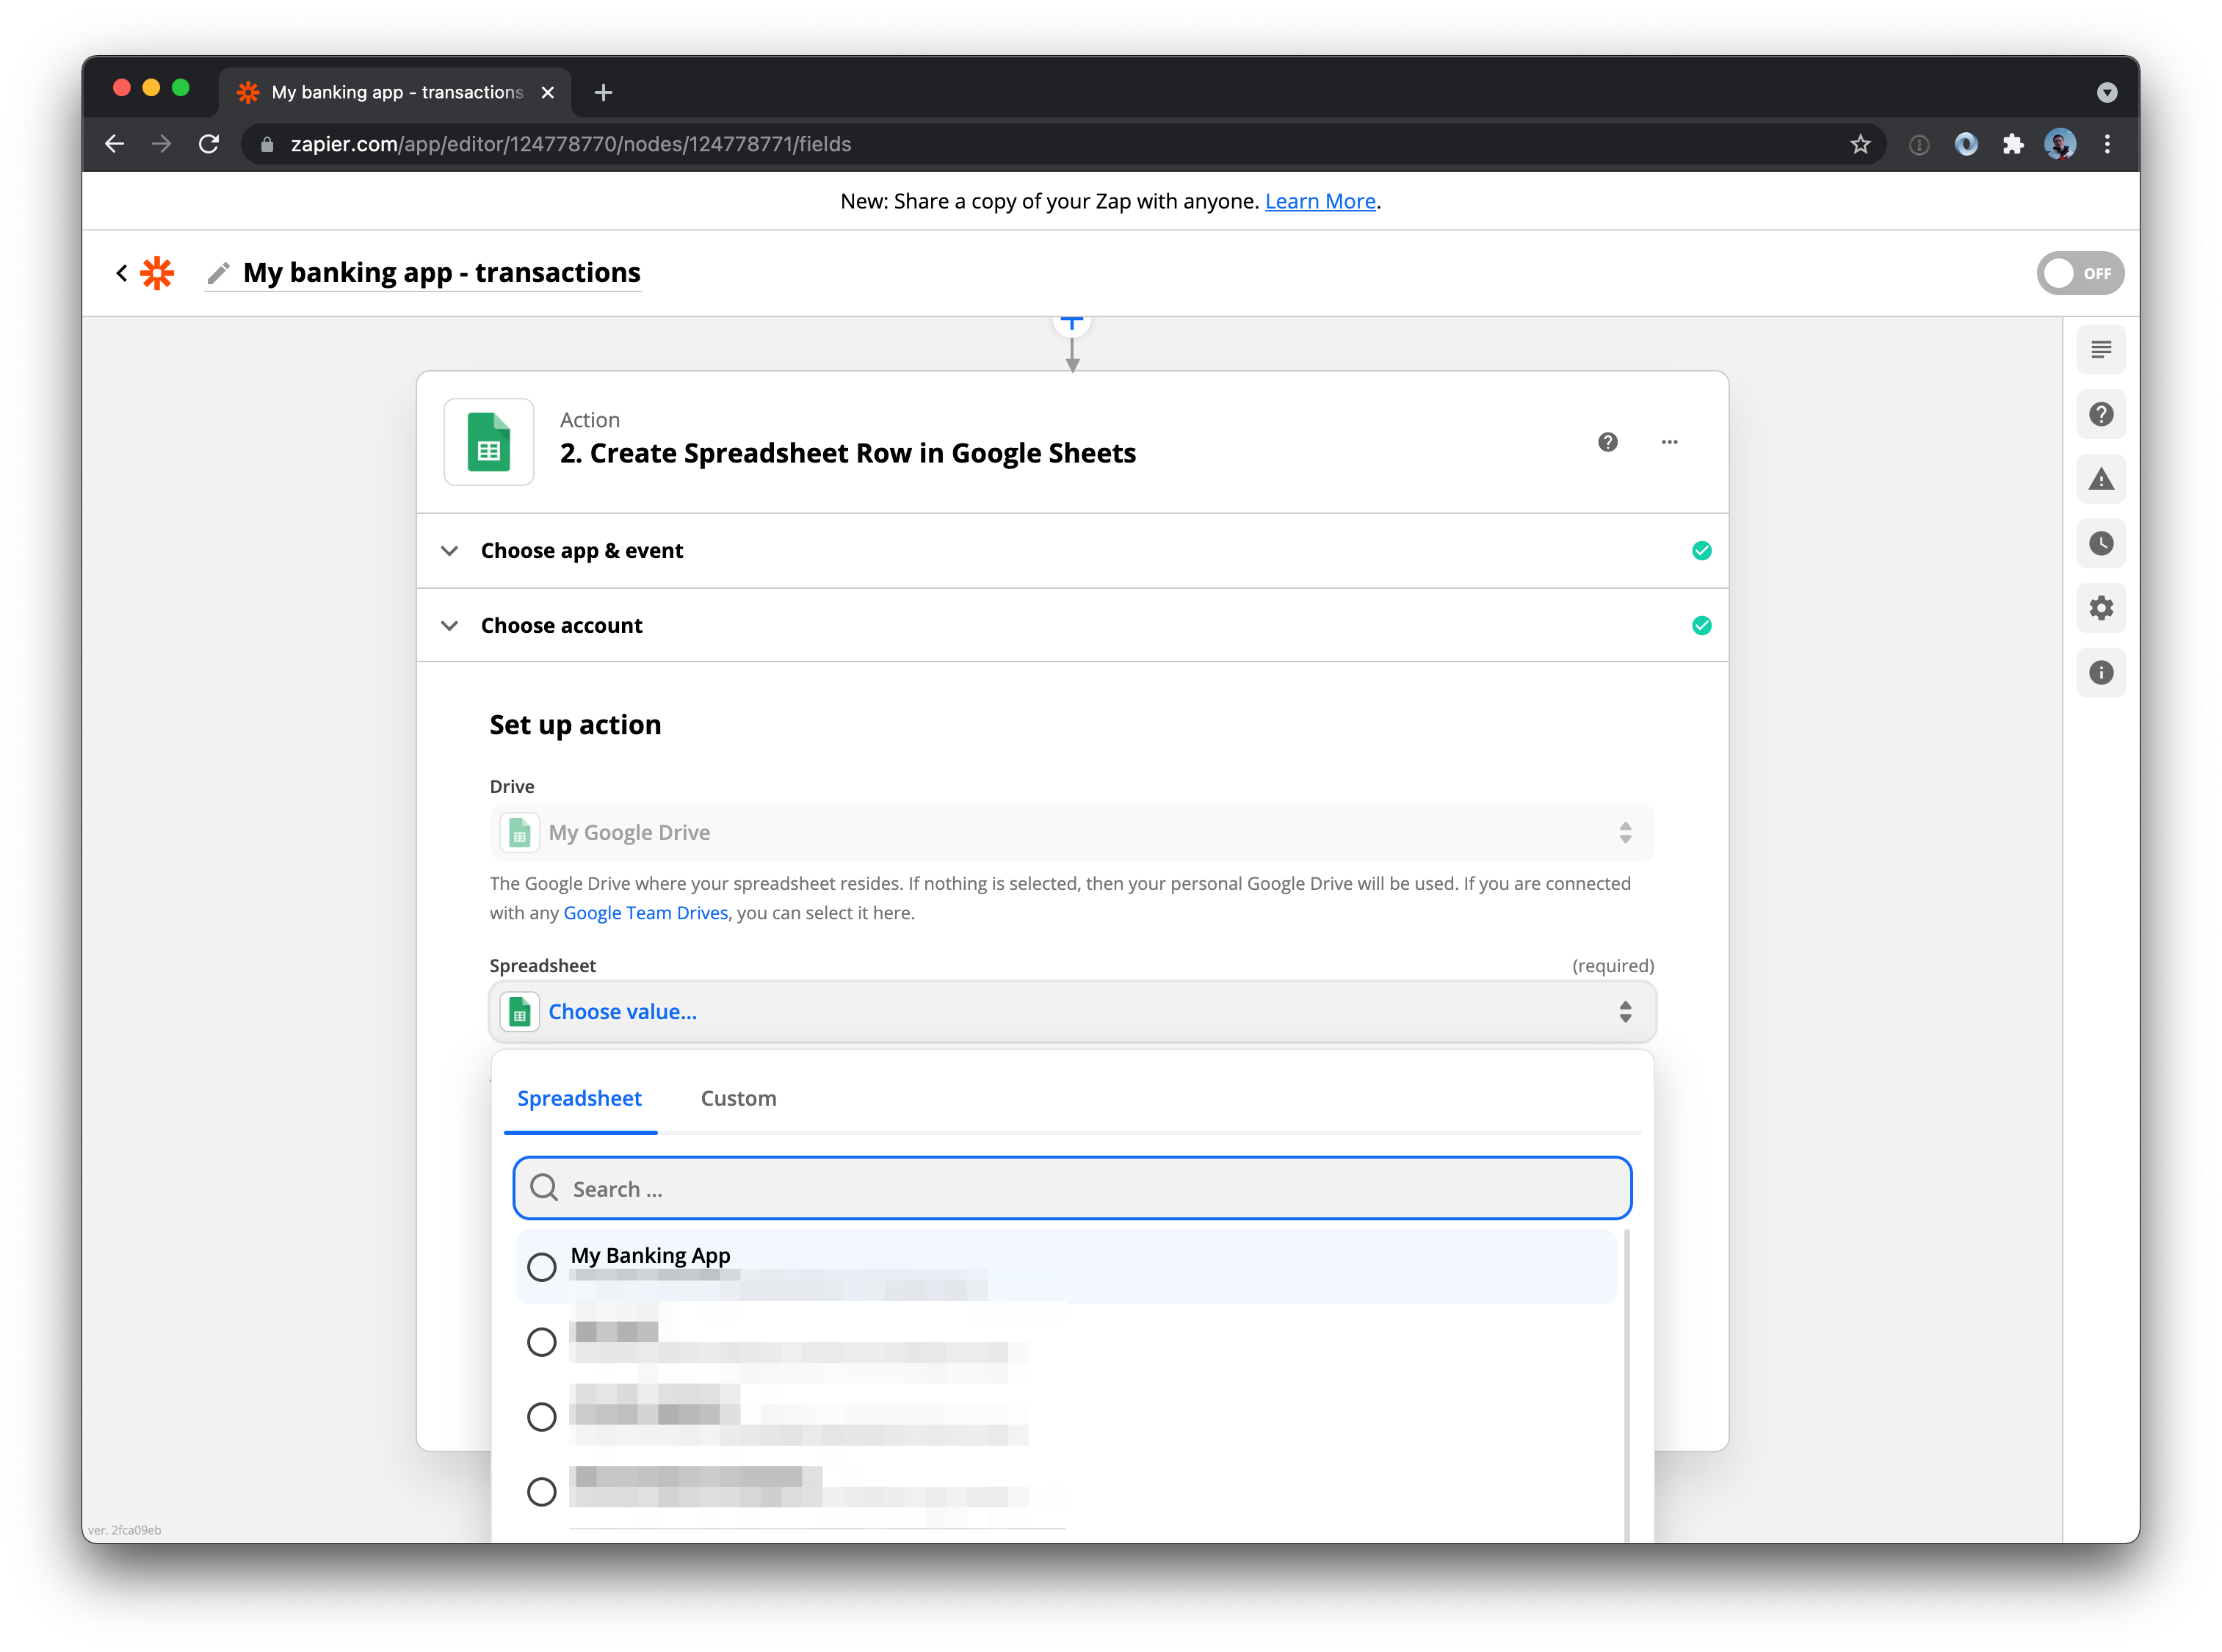Click the grey info extension icon in toolbar

[1918, 145]
